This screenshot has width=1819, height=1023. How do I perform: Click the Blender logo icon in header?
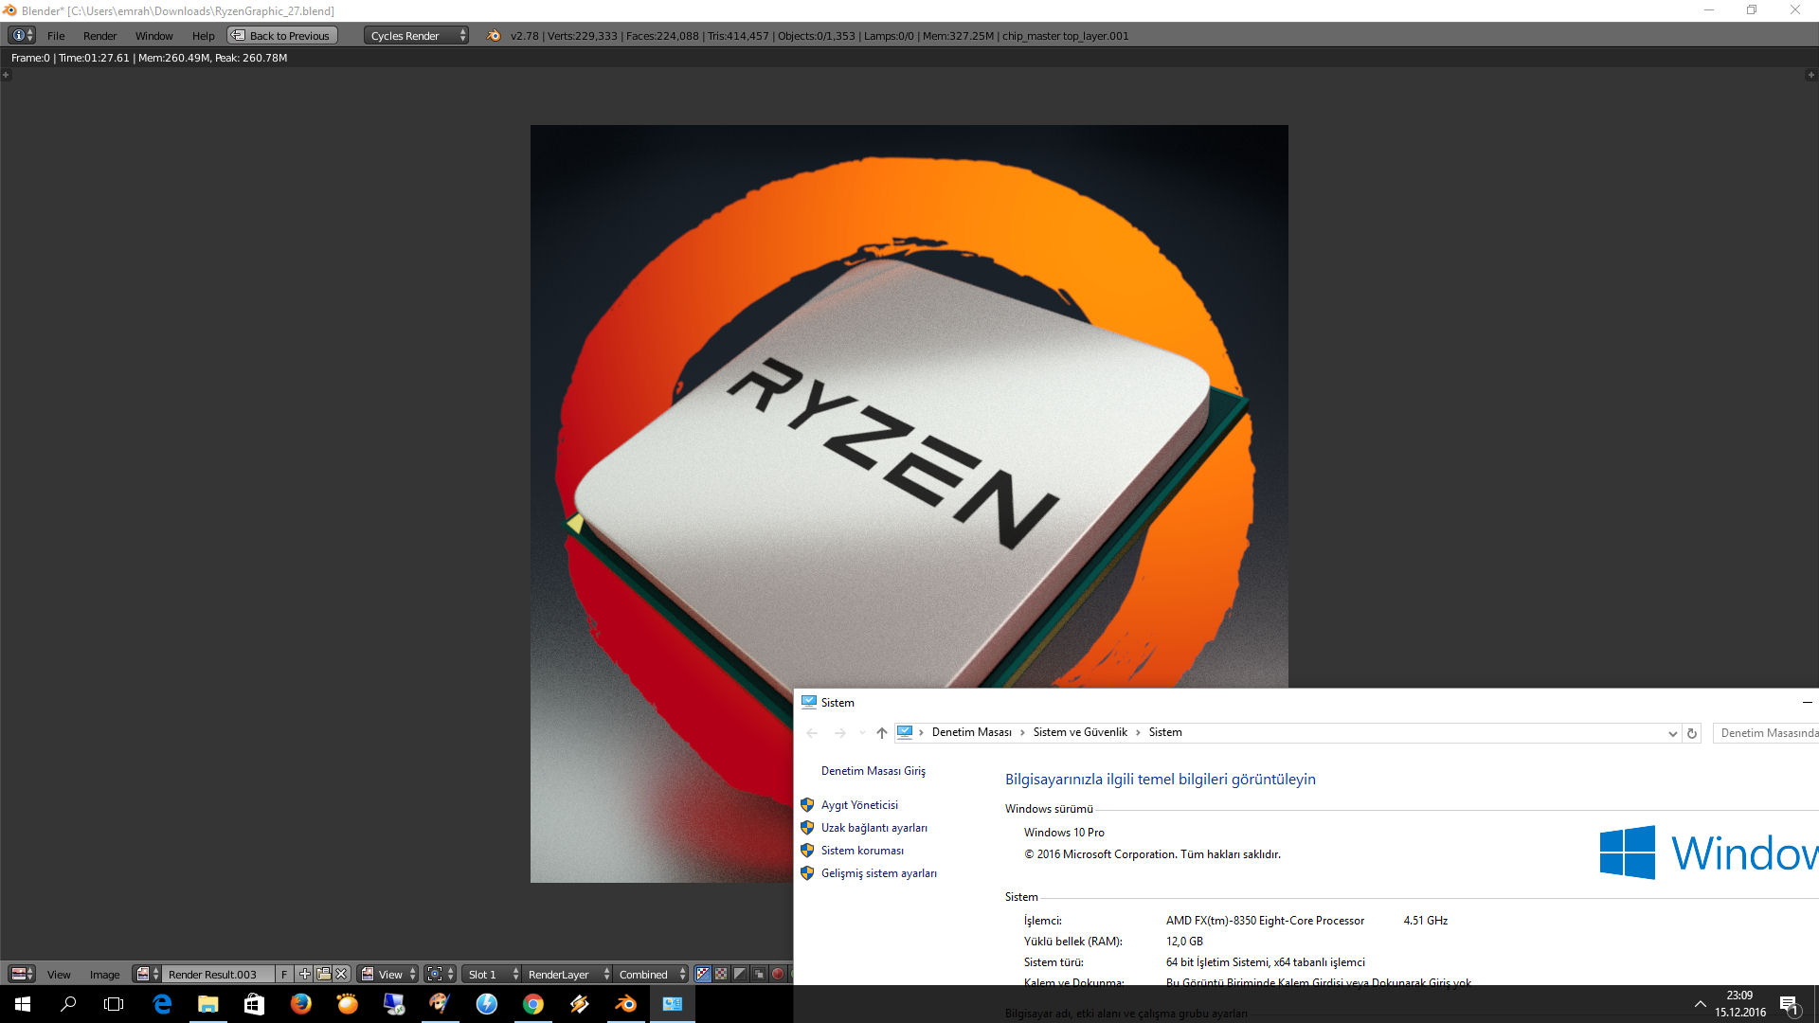[493, 35]
